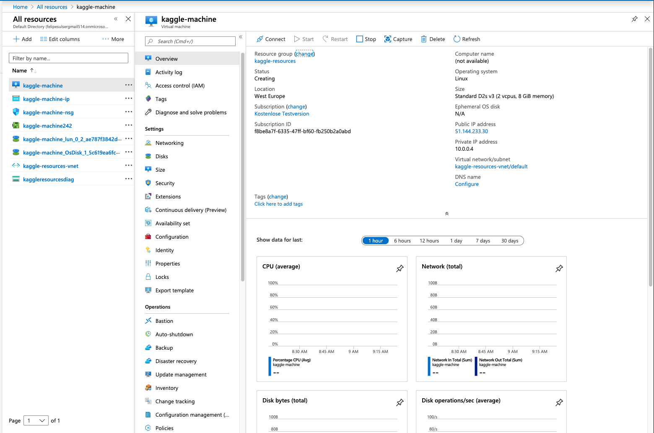This screenshot has width=654, height=433.
Task: Collapse the All resources panel
Action: click(x=116, y=19)
